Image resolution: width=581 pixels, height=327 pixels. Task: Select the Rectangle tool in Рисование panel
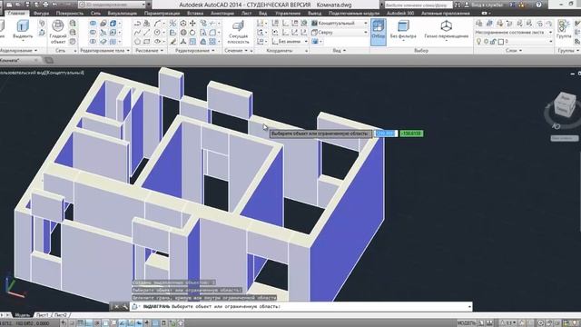tap(147, 42)
